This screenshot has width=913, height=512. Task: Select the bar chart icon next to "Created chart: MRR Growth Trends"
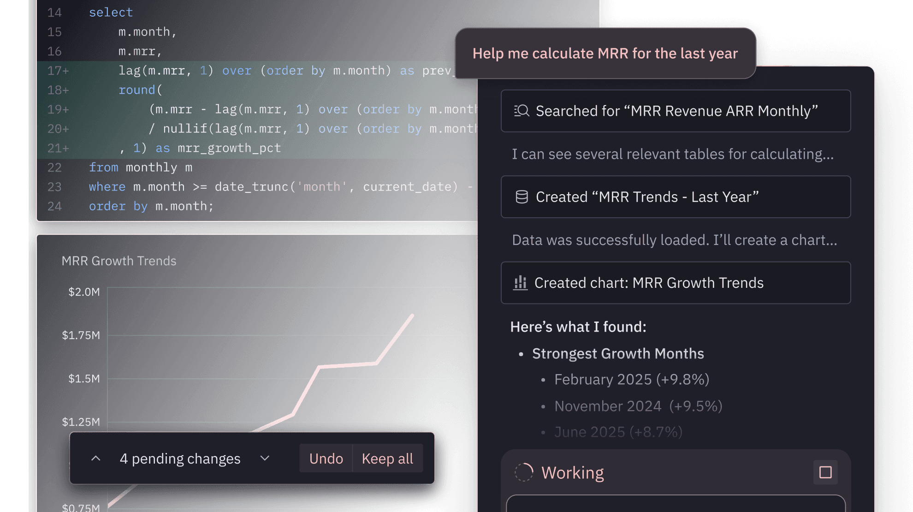520,283
